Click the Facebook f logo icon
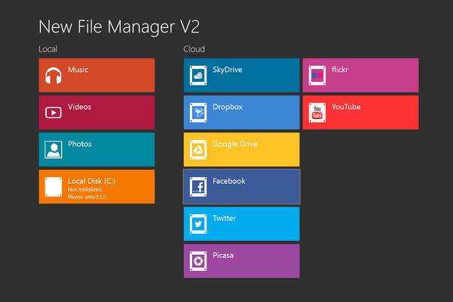Viewport: 453px width, 302px height. [x=198, y=187]
